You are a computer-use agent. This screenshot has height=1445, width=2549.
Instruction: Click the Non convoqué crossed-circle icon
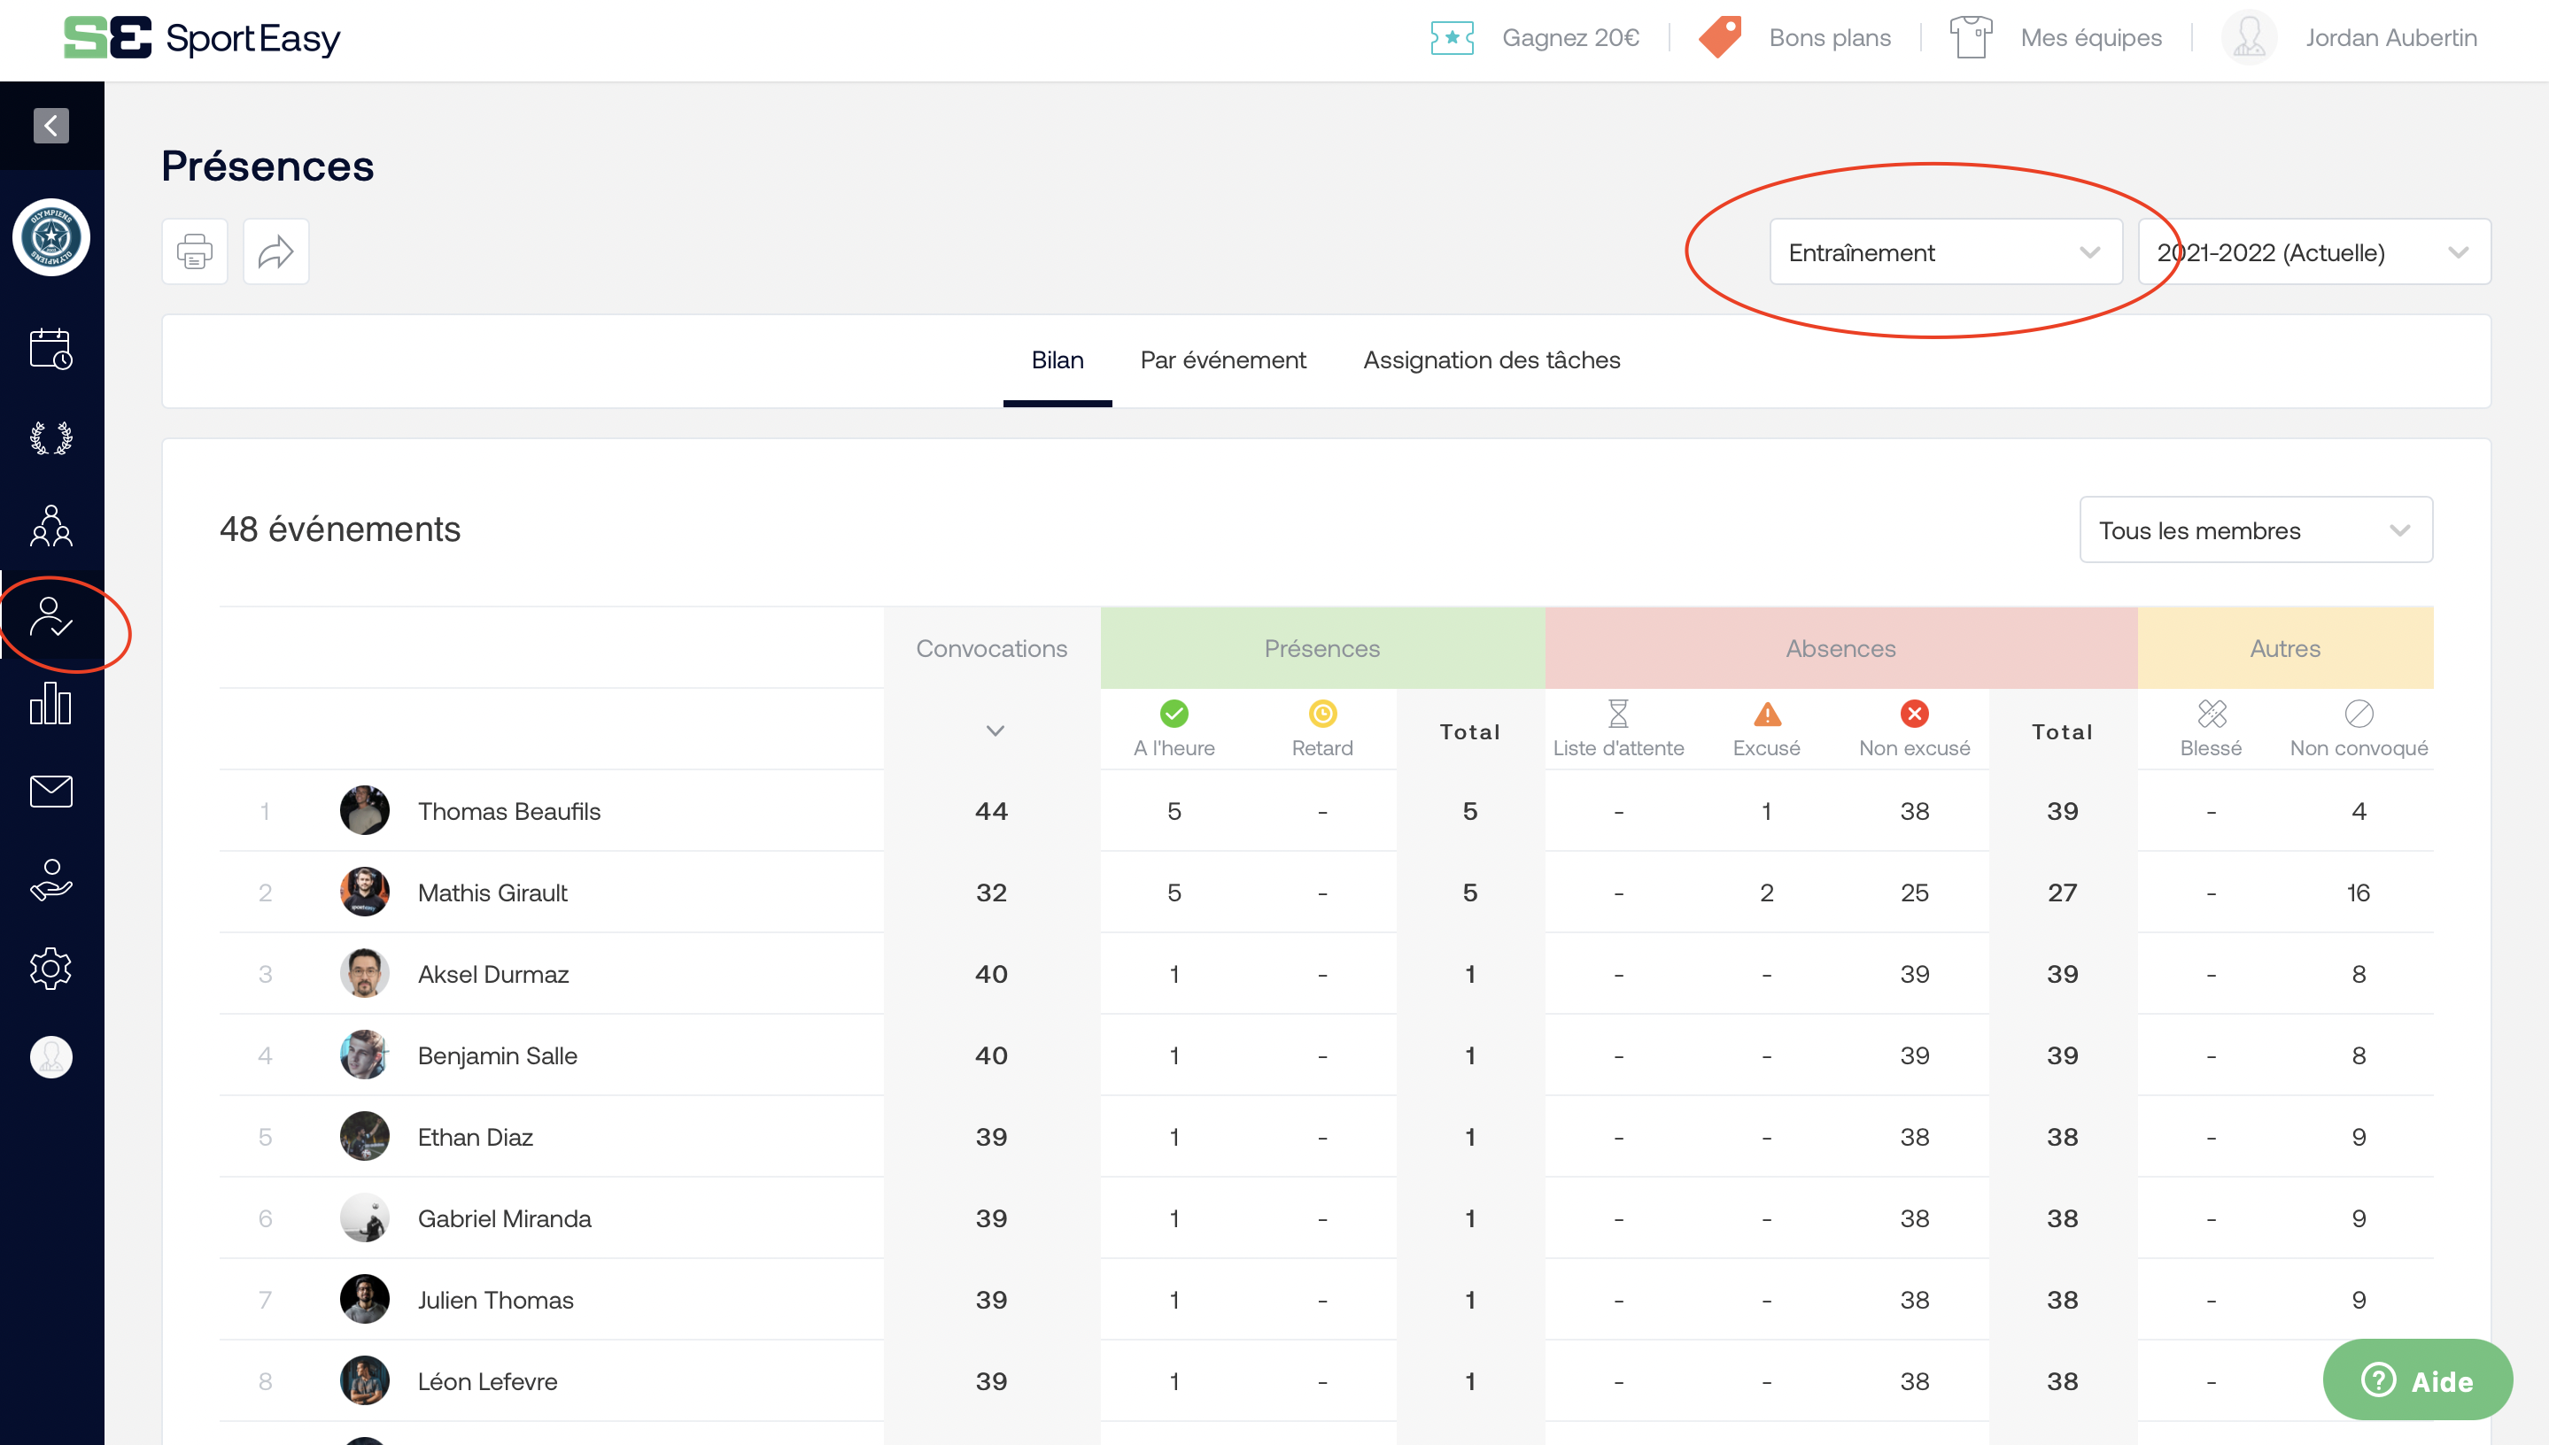point(2359,714)
